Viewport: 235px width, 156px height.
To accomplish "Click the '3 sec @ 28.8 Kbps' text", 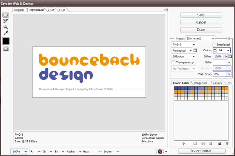I will (26, 142).
